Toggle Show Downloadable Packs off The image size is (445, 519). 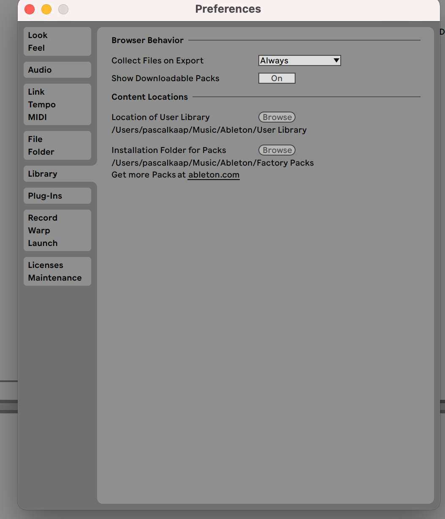pyautogui.click(x=277, y=78)
